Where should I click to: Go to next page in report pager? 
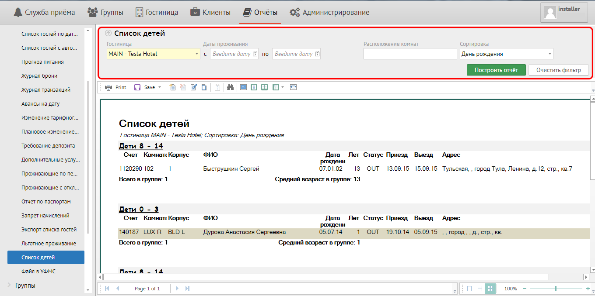[177, 289]
